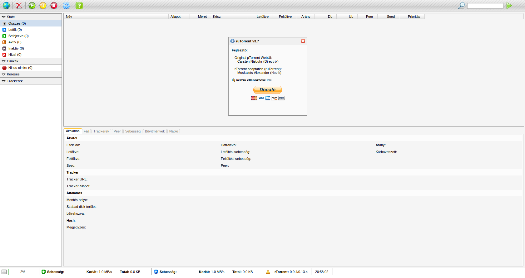Click the Donate button
This screenshot has width=525, height=278.
[268, 90]
